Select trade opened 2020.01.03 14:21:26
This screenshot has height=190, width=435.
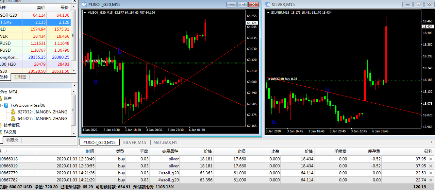coord(217,173)
